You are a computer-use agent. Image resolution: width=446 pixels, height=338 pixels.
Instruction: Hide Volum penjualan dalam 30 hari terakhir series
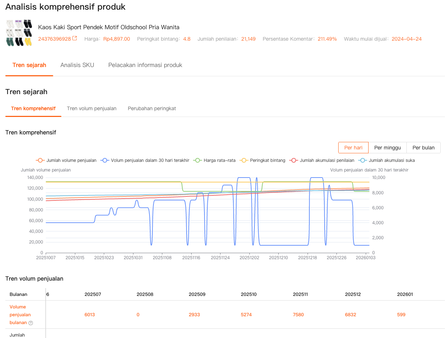coord(145,160)
